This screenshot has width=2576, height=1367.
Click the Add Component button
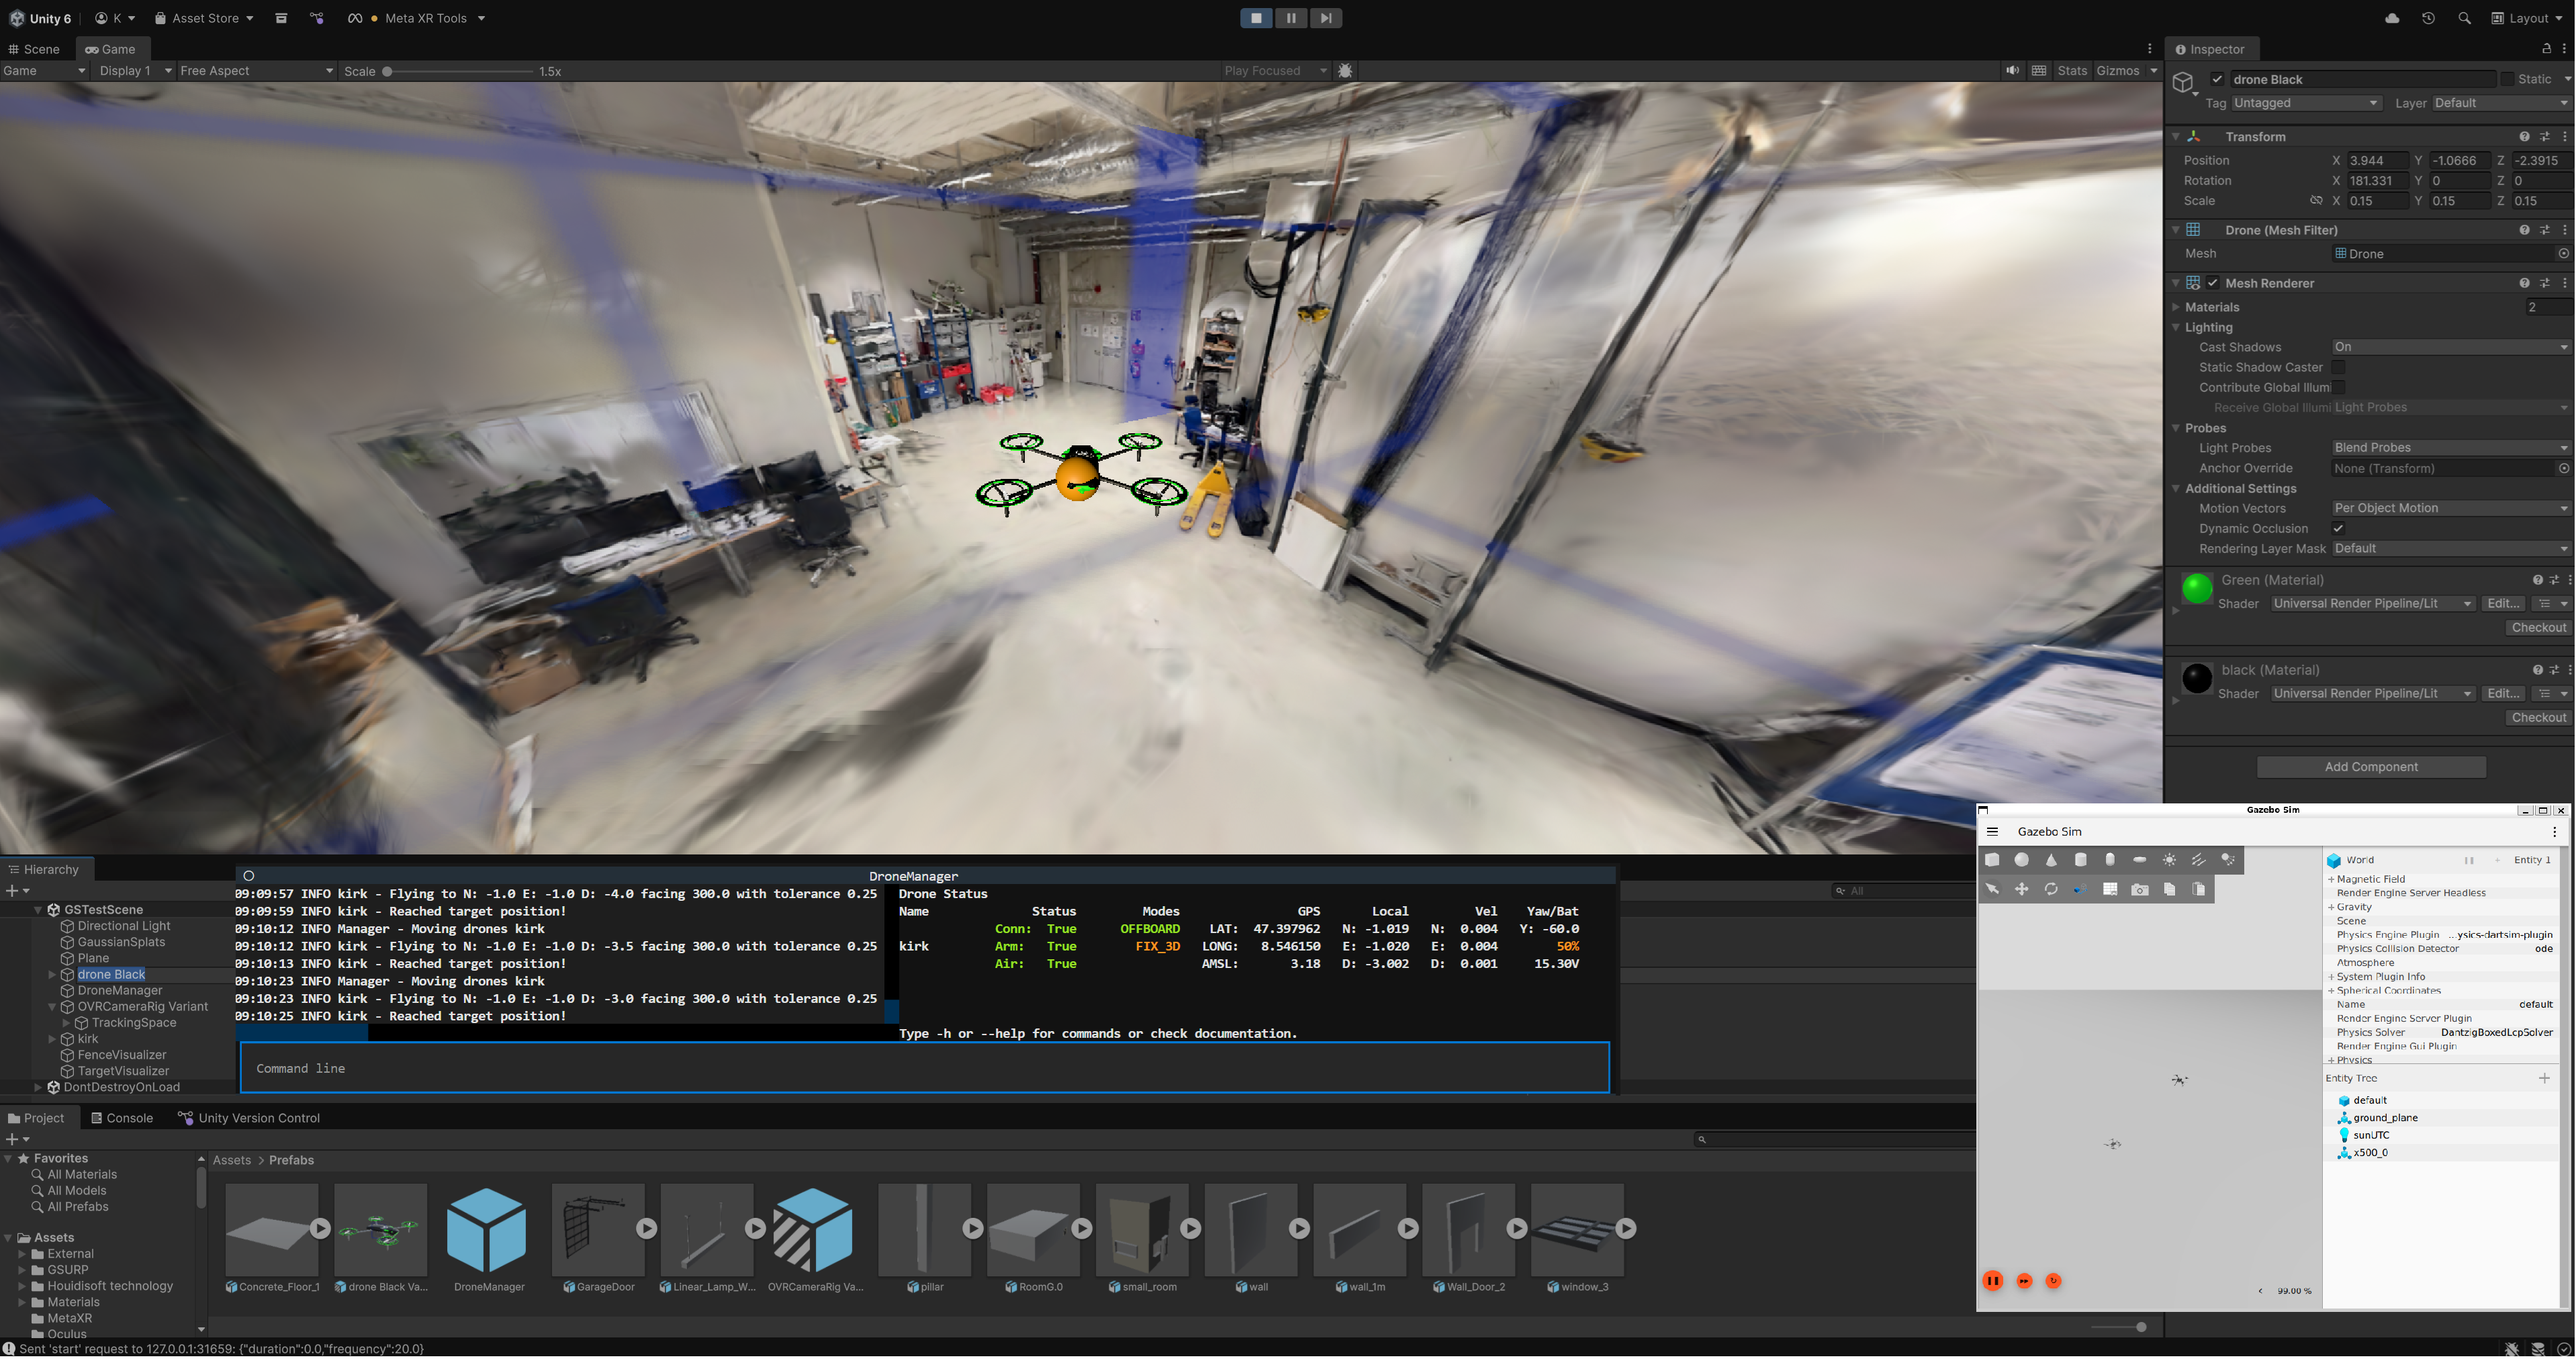2371,767
